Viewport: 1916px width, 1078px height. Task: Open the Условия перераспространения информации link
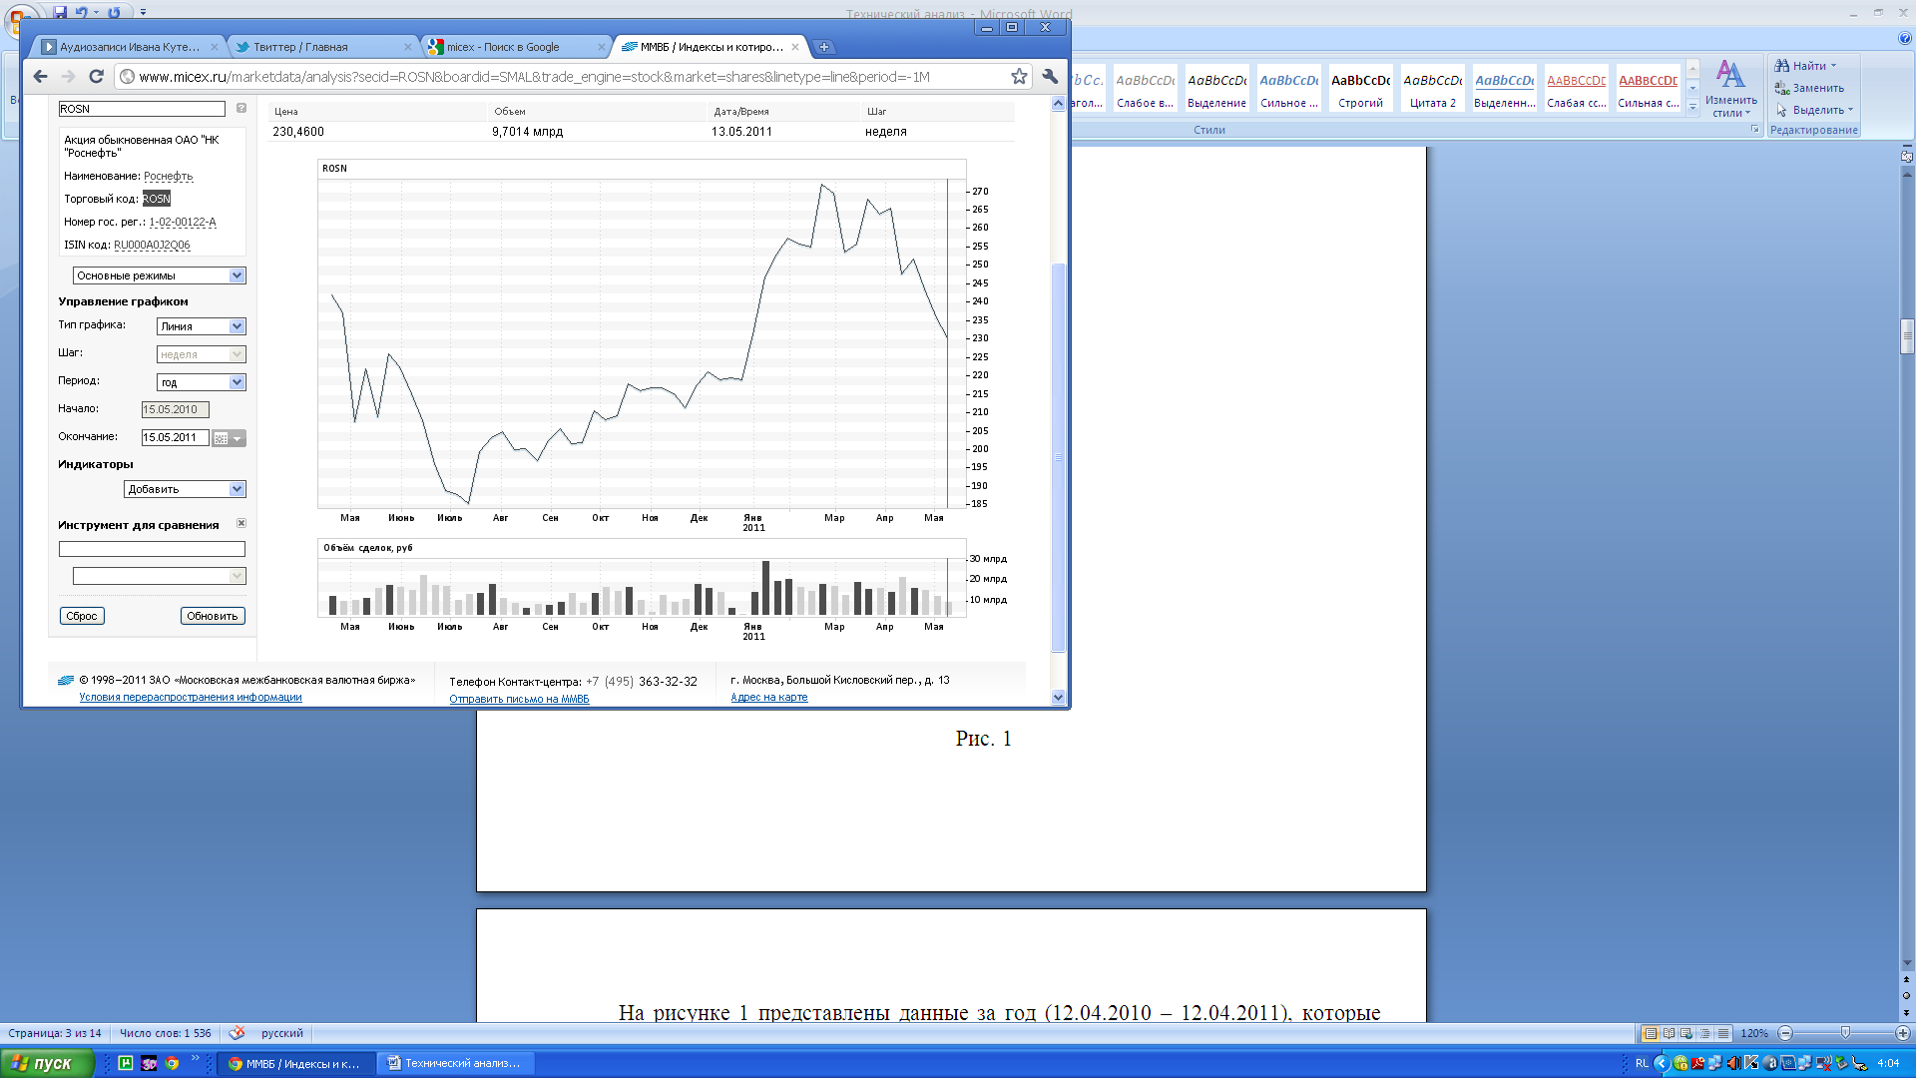click(191, 698)
